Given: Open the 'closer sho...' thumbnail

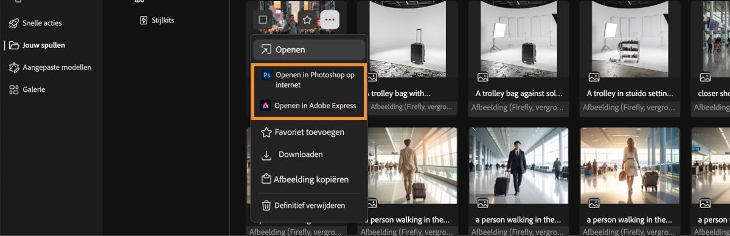Looking at the screenshot, I should [711, 40].
